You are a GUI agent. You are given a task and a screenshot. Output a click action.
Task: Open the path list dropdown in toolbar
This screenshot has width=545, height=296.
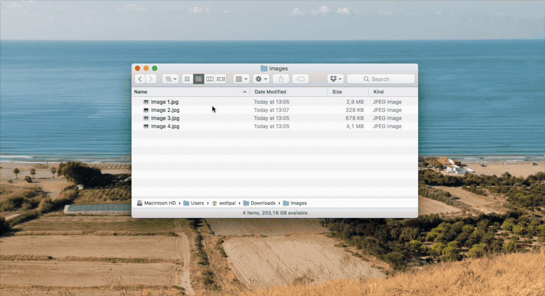pyautogui.click(x=171, y=79)
